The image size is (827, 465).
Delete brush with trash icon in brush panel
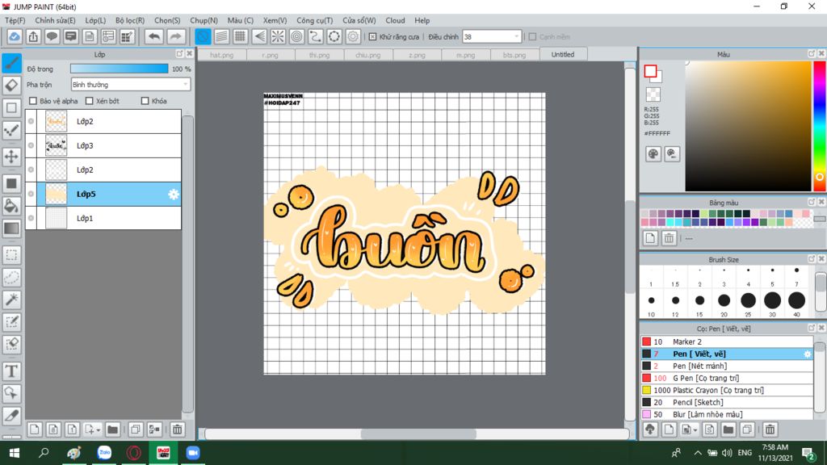(770, 429)
